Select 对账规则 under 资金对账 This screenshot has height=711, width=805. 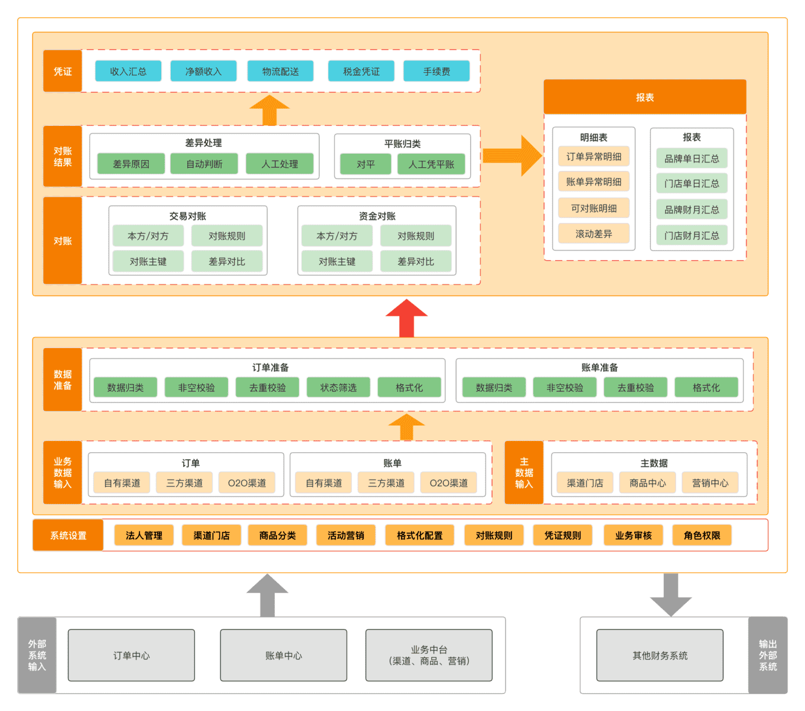coord(416,236)
